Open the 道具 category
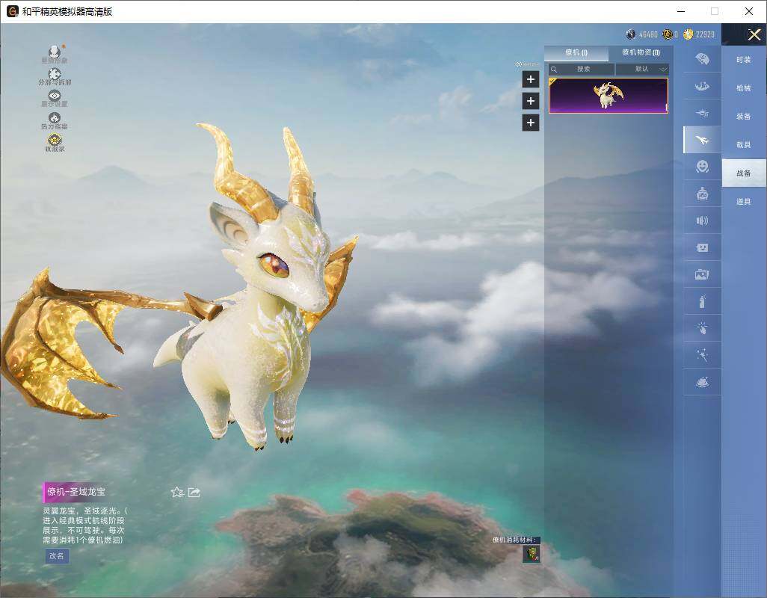 [x=744, y=202]
